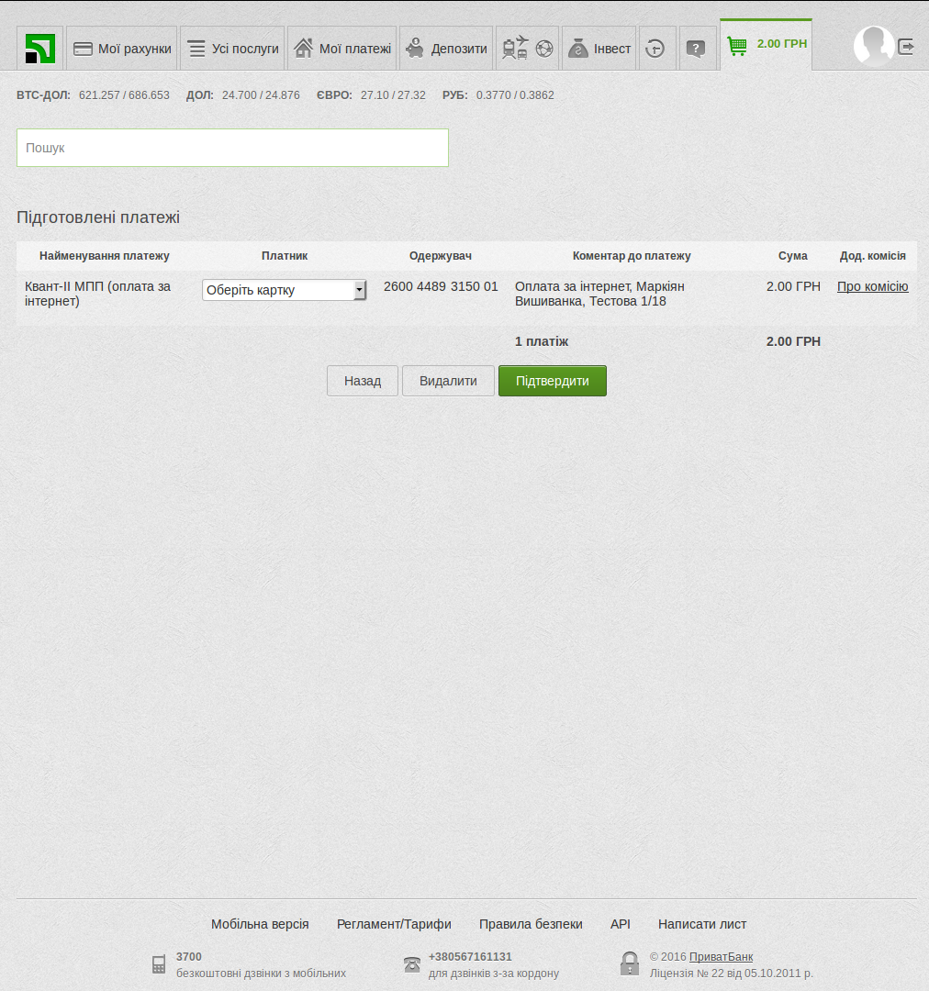Click the PrivatBank green logo icon
The height and width of the screenshot is (991, 929).
[x=40, y=49]
